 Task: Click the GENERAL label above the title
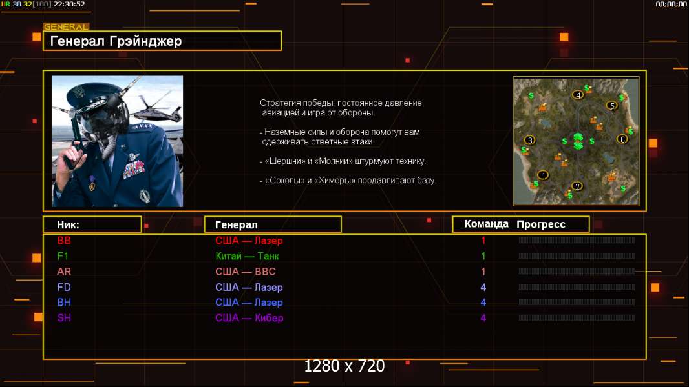tap(67, 26)
